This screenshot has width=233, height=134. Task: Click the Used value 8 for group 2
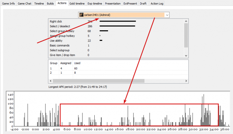75,73
